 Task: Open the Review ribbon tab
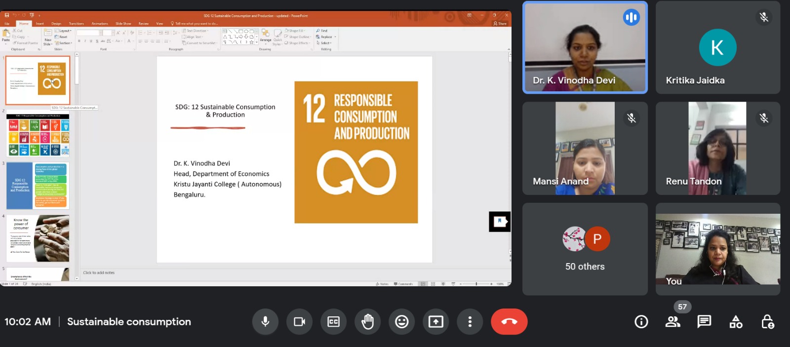(144, 24)
